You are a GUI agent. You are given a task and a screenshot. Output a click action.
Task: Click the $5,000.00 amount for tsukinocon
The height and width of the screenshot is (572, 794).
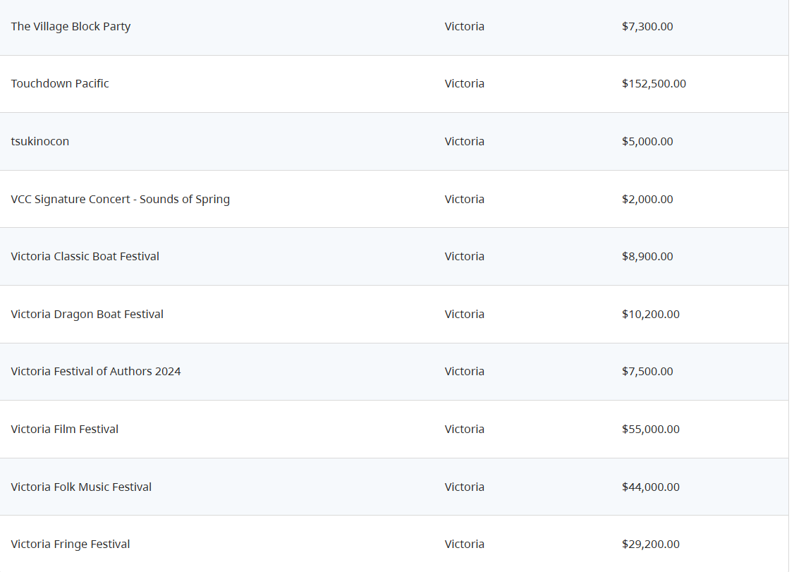(647, 141)
